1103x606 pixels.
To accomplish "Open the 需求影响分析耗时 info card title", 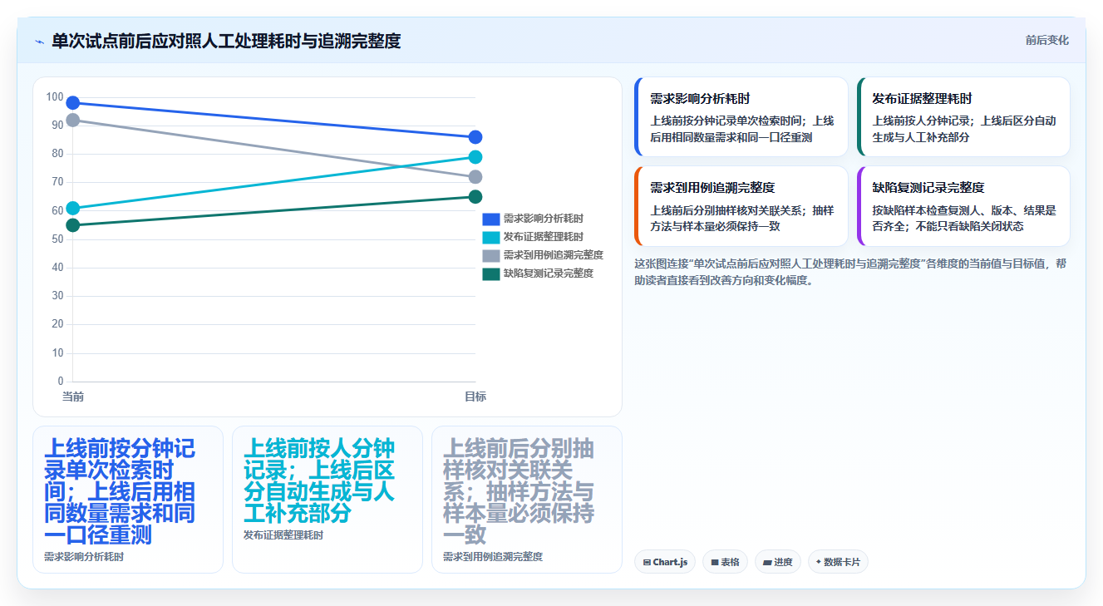I will 701,99.
